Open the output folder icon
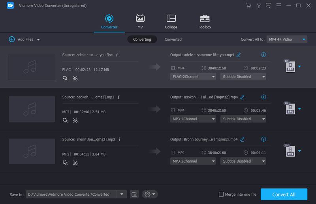 (134, 195)
